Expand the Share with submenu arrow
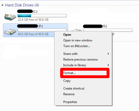Viewport: 139px width, 111px height. point(108,54)
